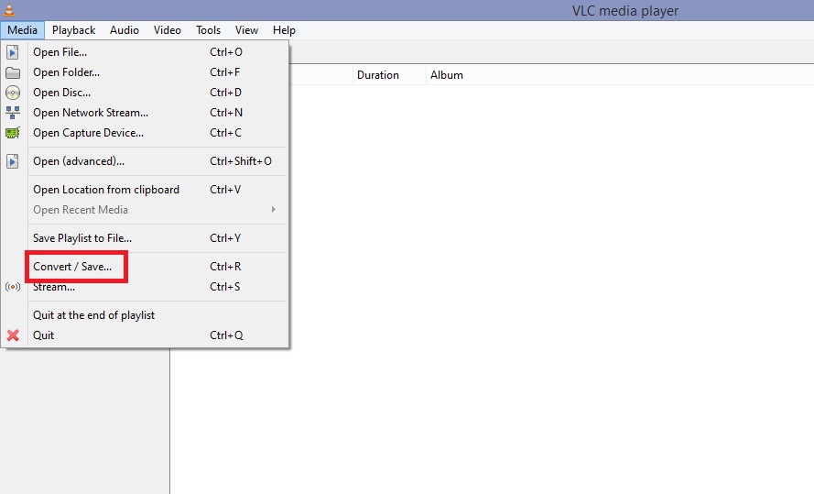This screenshot has height=494, width=814.
Task: Click the VLC cone icon in title bar
Action: point(9,9)
